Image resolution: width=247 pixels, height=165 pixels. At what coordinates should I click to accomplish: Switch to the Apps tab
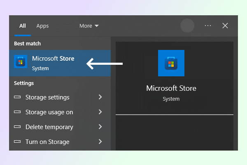42,26
